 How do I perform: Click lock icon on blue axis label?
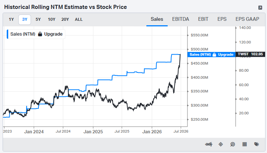pos(214,55)
